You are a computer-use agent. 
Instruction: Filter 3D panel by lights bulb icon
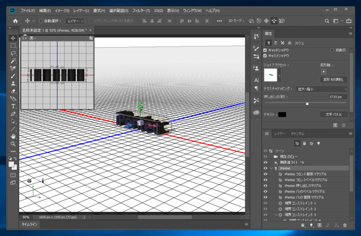click(x=319, y=143)
